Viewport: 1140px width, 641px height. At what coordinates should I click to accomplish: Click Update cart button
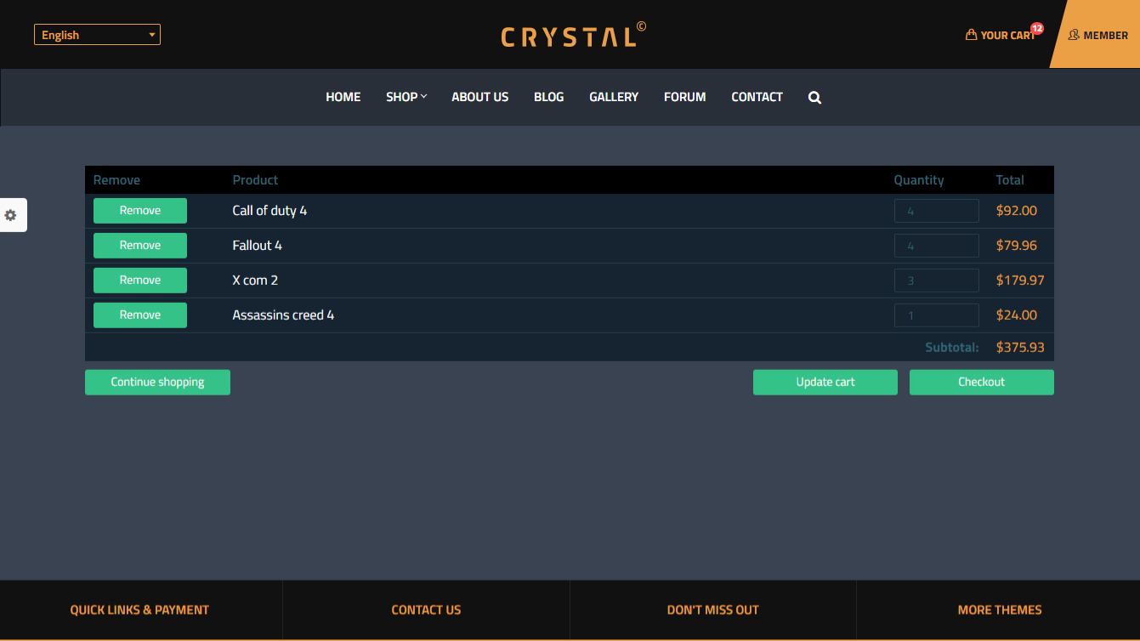tap(825, 383)
